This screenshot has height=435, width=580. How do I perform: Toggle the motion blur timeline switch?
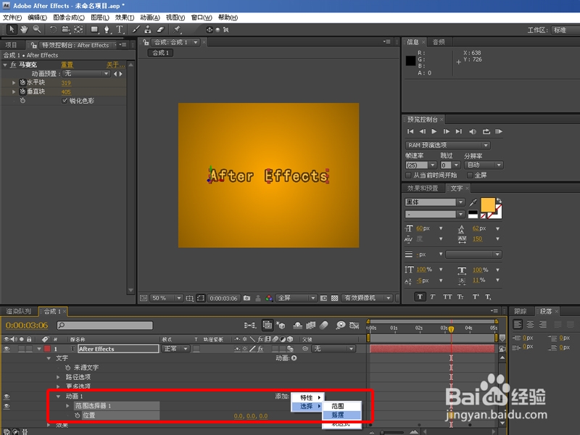(323, 325)
